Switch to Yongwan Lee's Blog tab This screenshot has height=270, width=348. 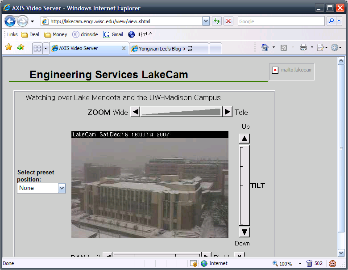pos(169,49)
